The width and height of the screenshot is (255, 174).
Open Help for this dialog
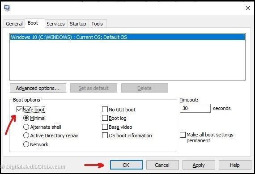click(235, 165)
